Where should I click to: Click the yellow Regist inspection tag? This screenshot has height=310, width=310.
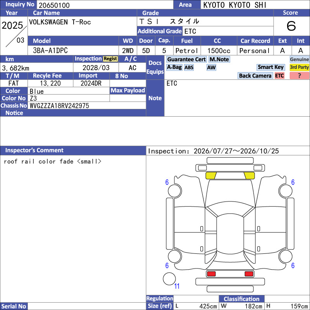point(110,59)
